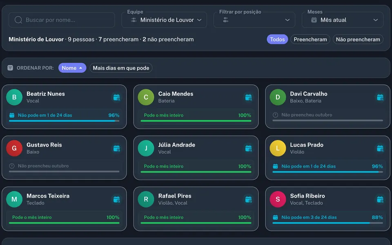The image size is (392, 245).
Task: Open Júlia Andrade calendar details icon
Action: [249, 149]
